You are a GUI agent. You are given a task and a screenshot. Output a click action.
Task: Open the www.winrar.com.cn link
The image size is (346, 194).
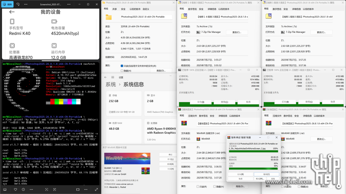pyautogui.click(x=125, y=184)
